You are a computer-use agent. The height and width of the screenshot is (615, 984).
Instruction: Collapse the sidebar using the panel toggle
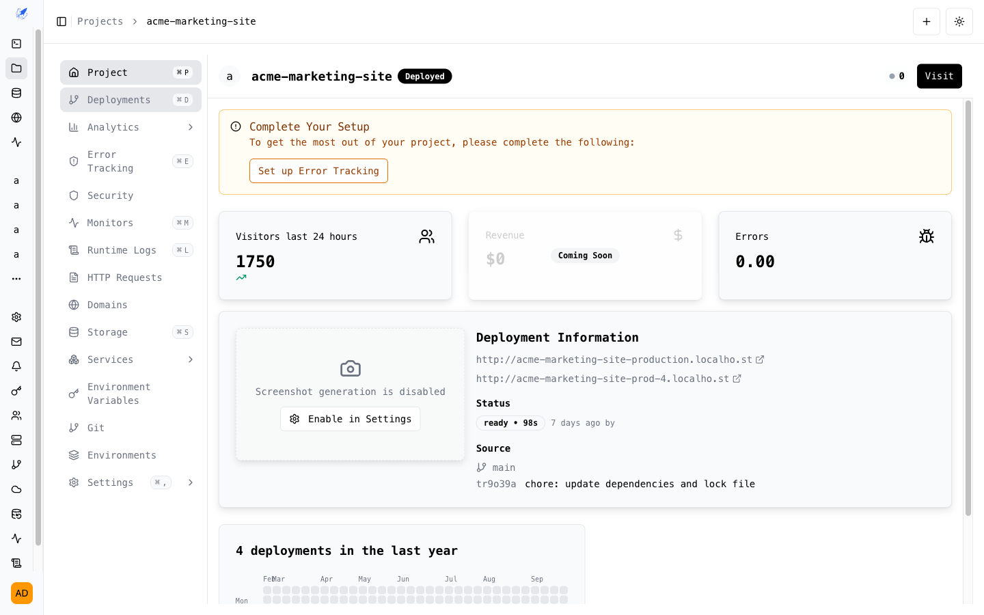tap(61, 21)
